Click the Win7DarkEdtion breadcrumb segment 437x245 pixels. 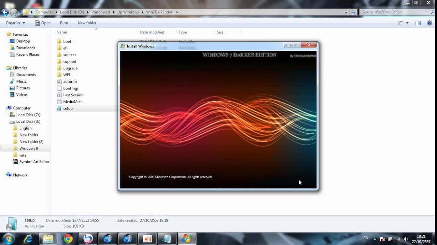pos(160,12)
